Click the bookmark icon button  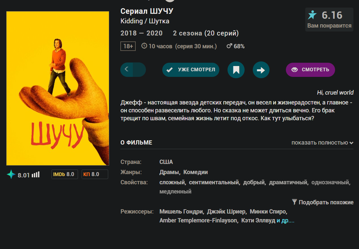point(236,70)
